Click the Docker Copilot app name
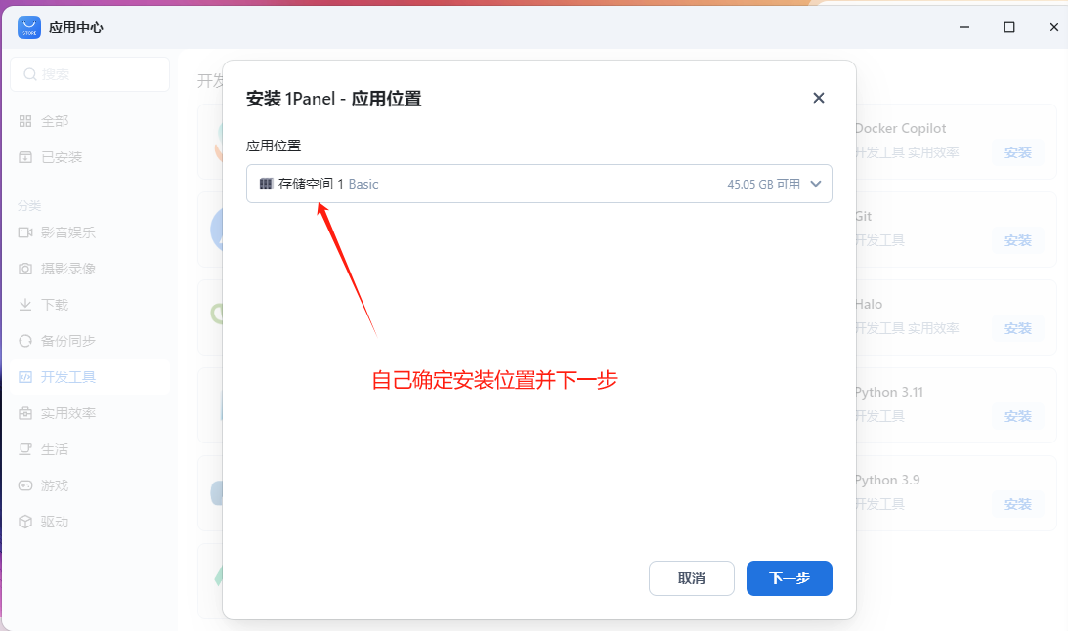Image resolution: width=1068 pixels, height=631 pixels. [901, 128]
